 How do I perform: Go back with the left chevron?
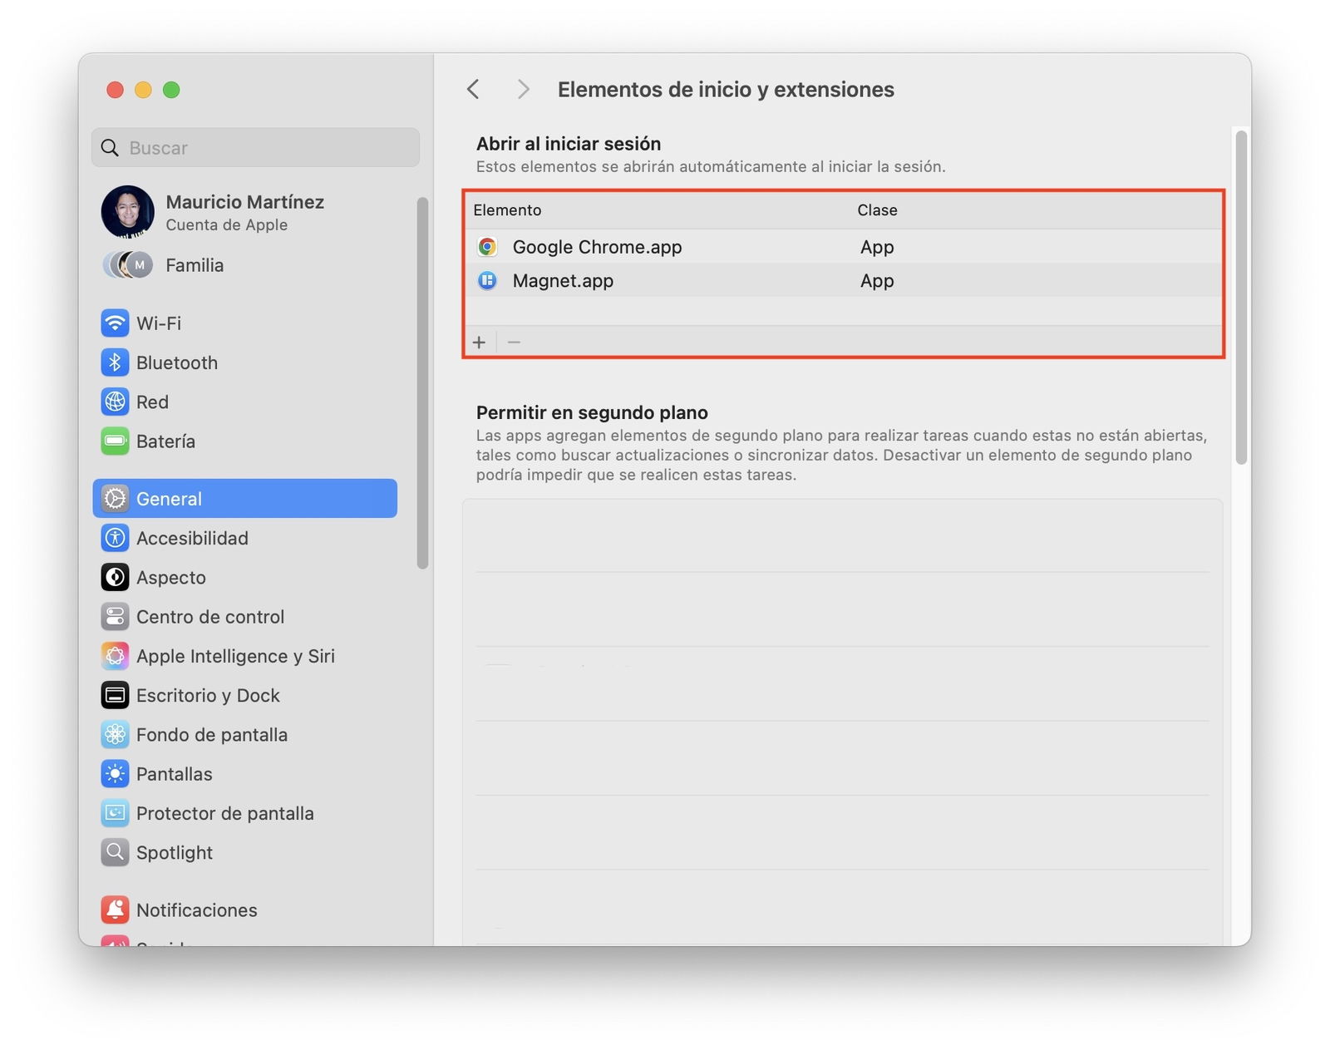coord(474,89)
